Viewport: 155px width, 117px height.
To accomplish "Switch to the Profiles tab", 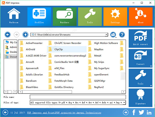I will [x=39, y=16].
